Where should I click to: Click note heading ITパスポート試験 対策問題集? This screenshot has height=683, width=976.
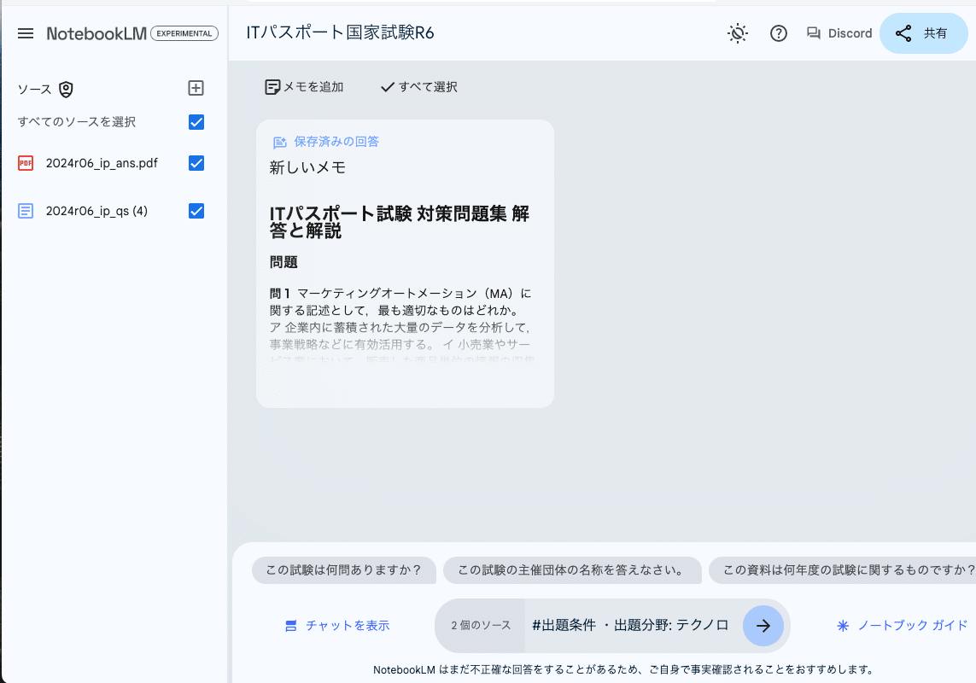click(x=399, y=222)
